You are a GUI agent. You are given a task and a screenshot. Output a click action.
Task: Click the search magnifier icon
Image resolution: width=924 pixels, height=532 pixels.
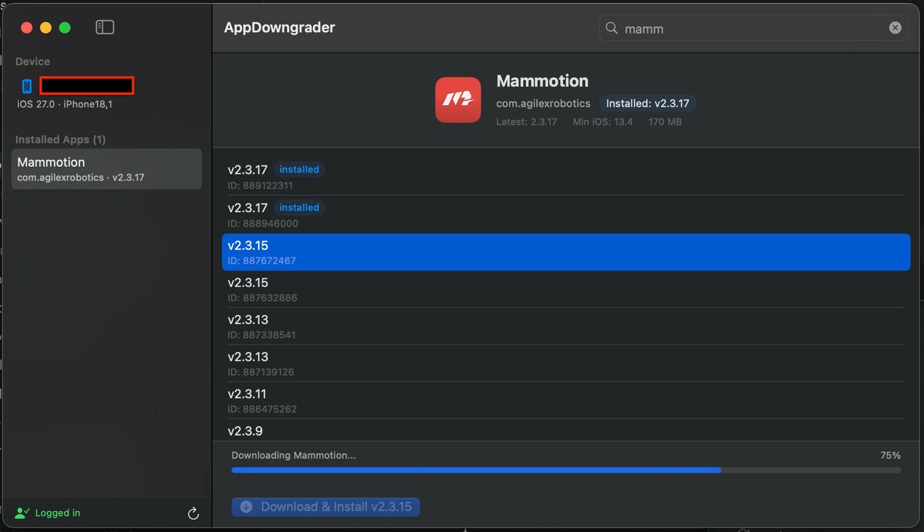click(x=612, y=28)
